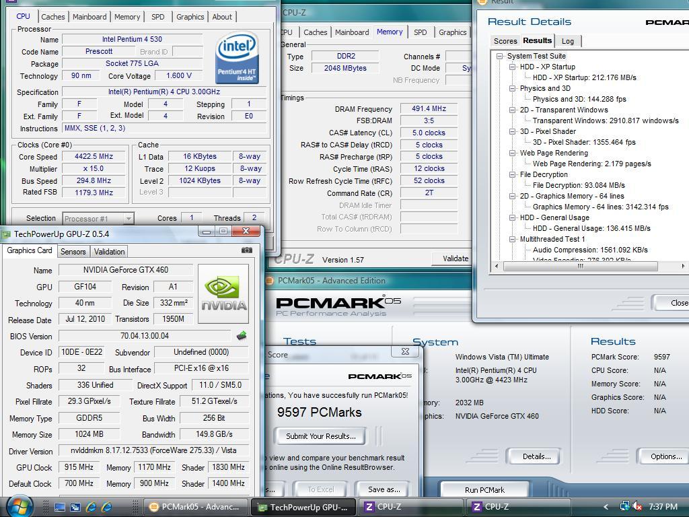689x517 pixels.
Task: Click the GPU Clock value 915 MHz
Action: click(x=79, y=467)
